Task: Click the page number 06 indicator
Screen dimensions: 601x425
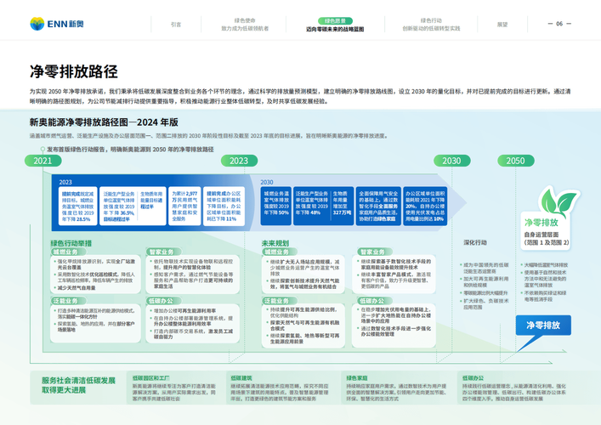Action: [559, 24]
